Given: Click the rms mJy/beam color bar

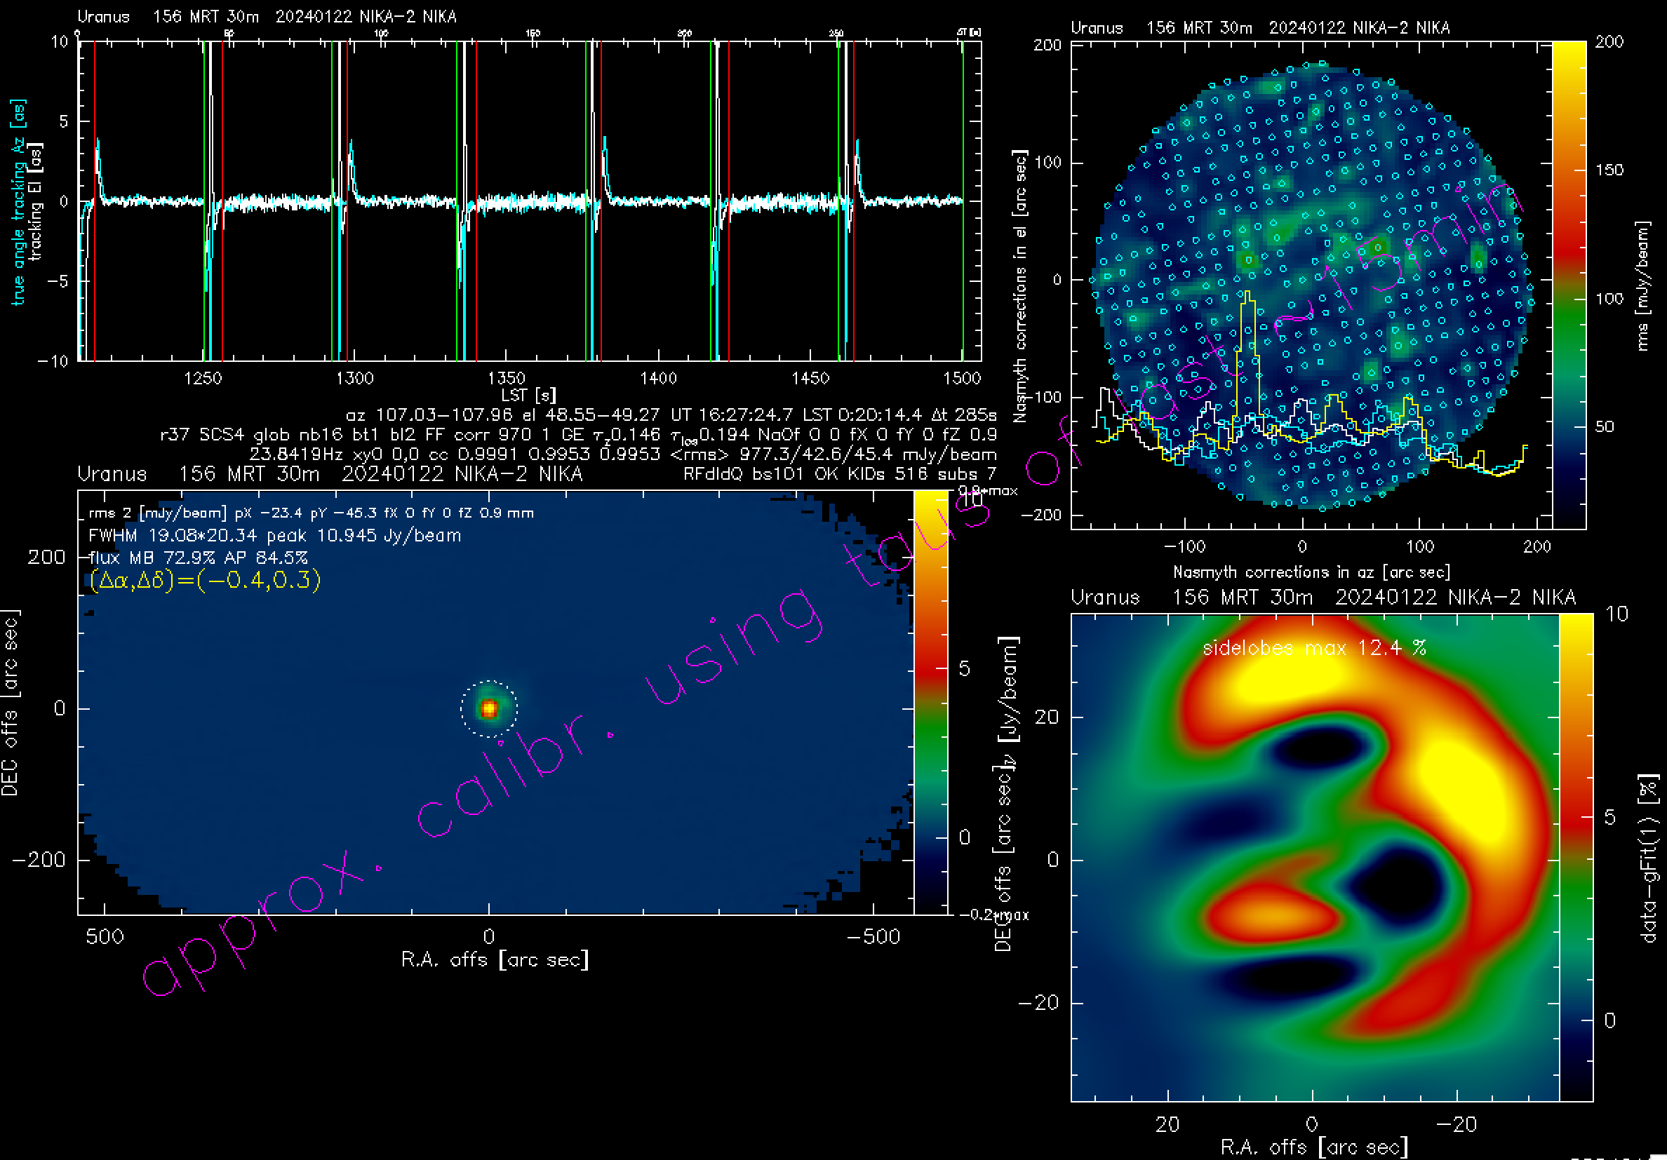Looking at the screenshot, I should point(1568,285).
